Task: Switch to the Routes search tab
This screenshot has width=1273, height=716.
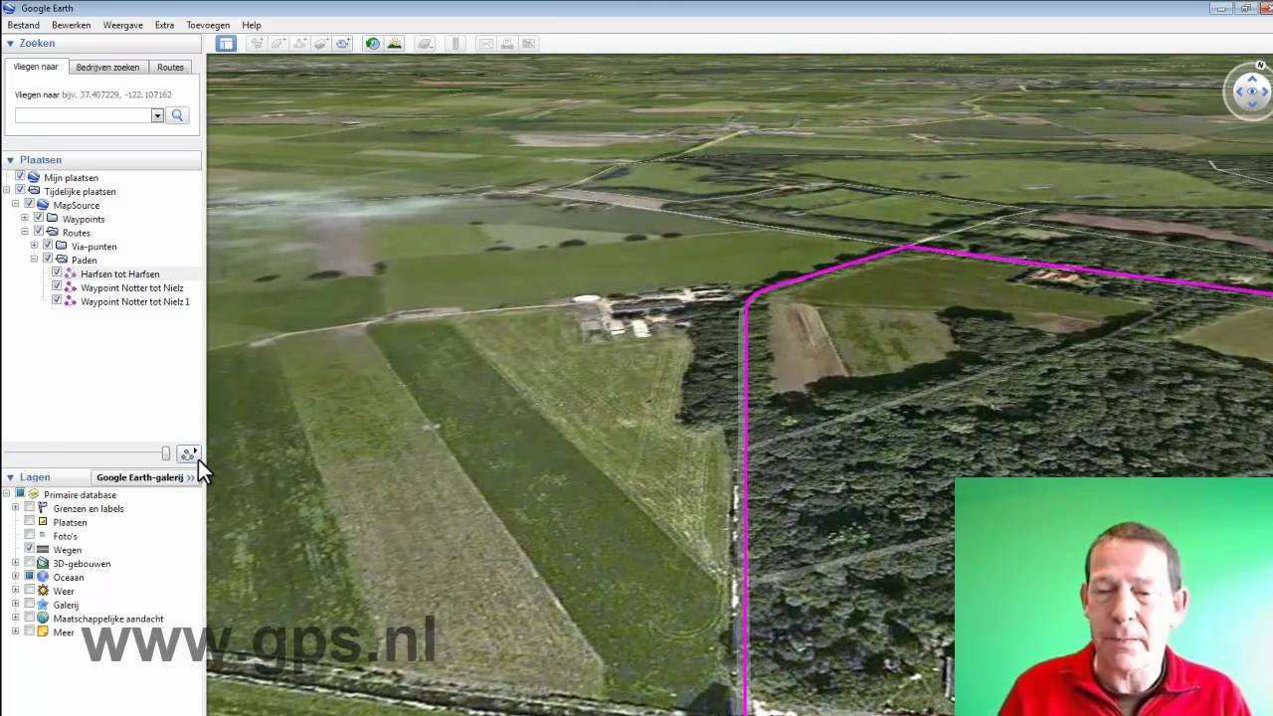Action: point(170,68)
